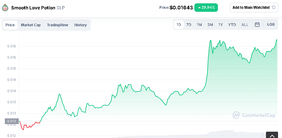The image size is (282, 138).
Task: Click the $0.01643 price value
Action: point(181,8)
